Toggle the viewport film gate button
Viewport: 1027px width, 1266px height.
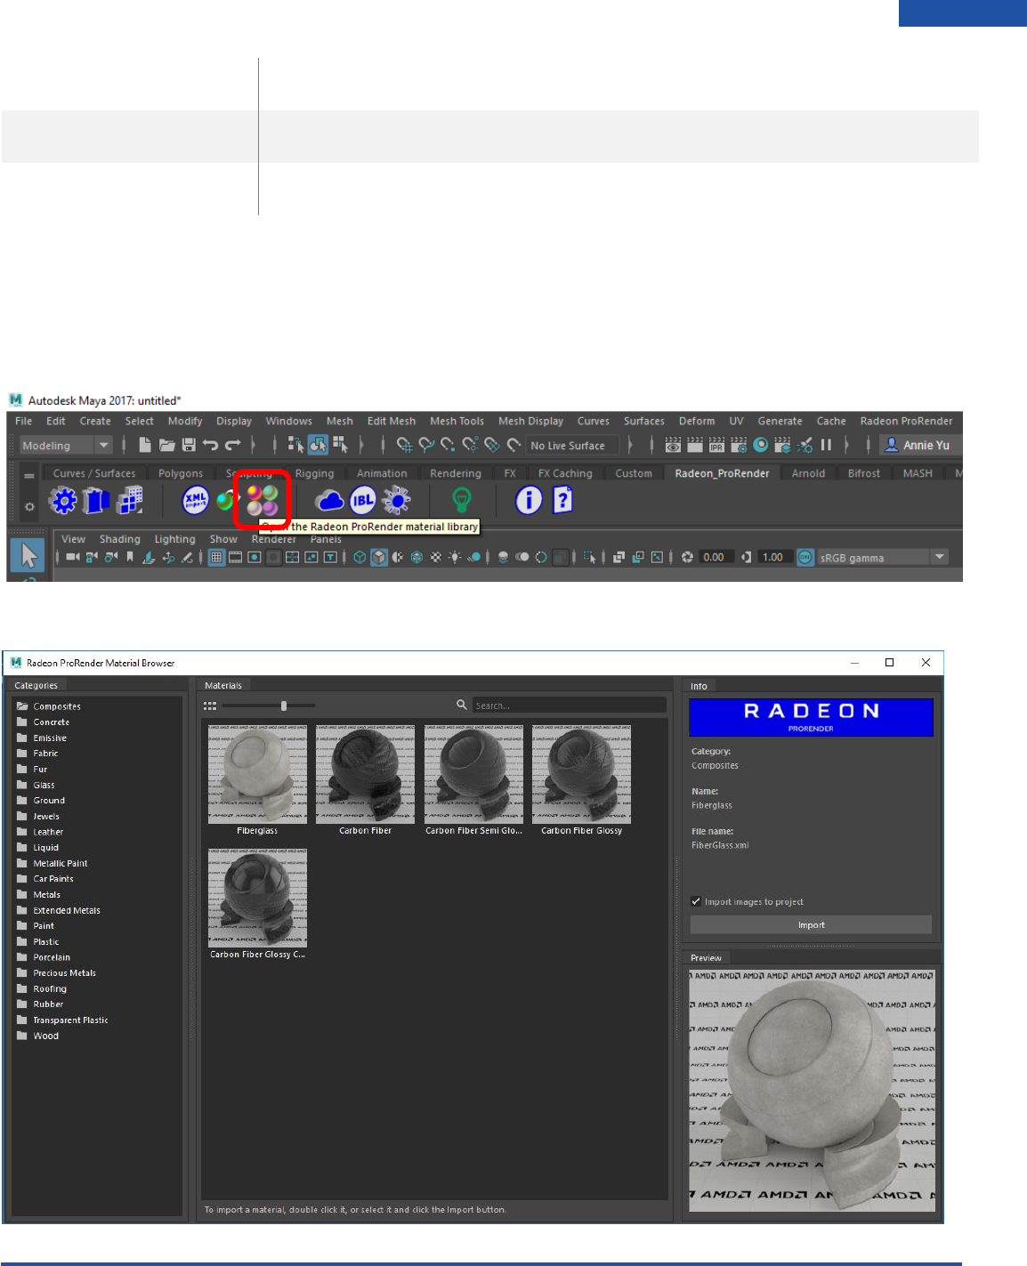point(235,558)
